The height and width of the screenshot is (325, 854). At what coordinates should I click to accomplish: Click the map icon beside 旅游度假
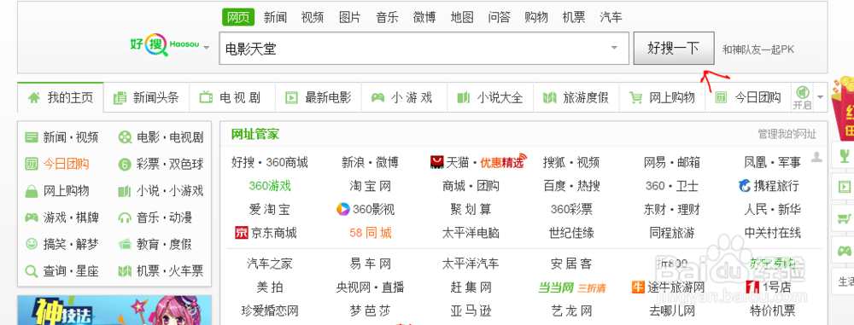[x=549, y=98]
